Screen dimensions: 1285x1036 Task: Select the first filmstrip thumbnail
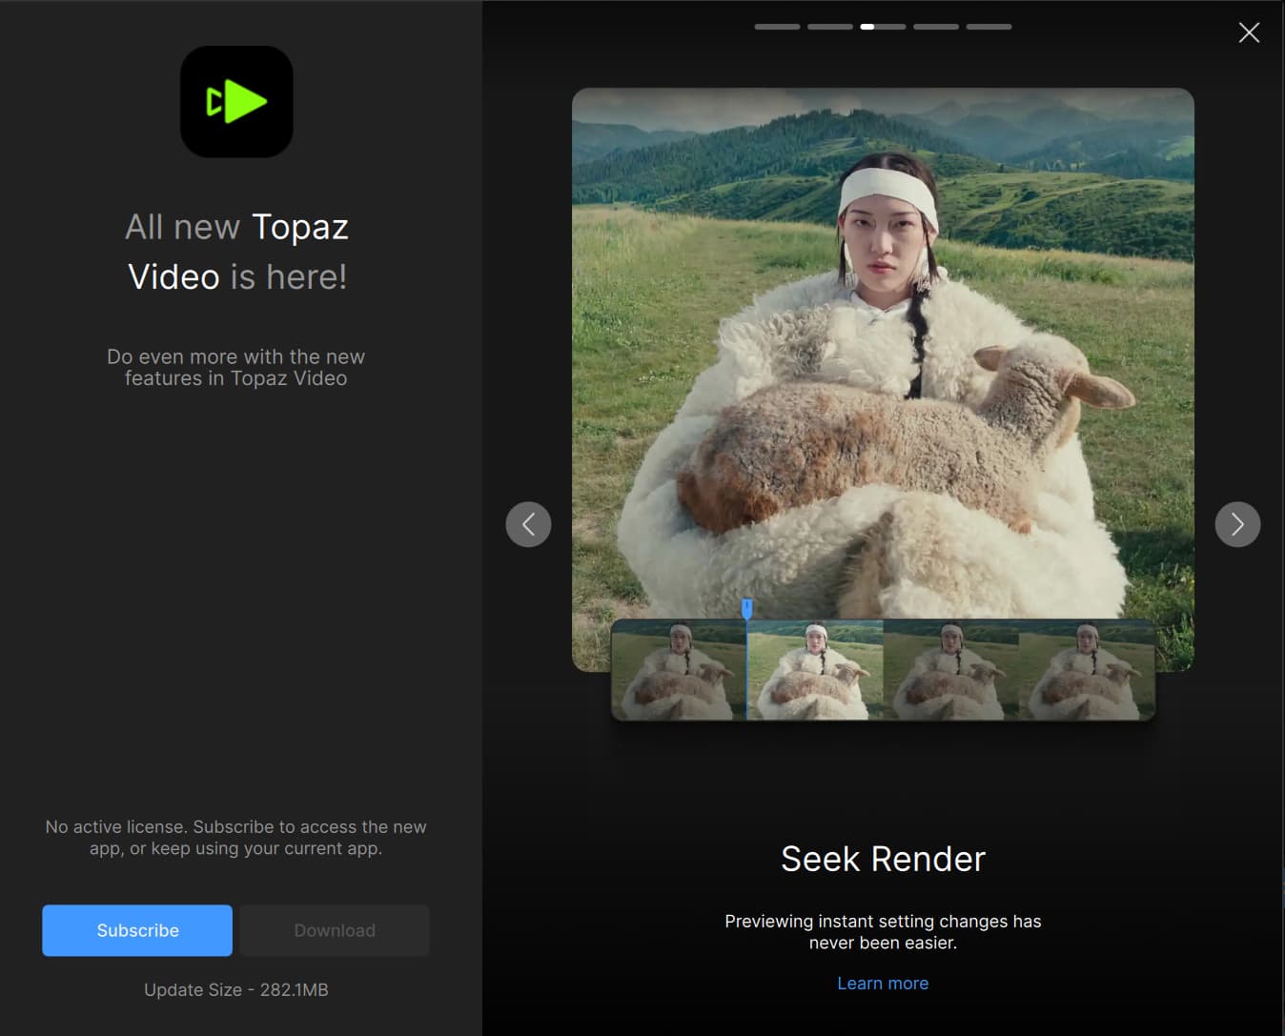679,670
